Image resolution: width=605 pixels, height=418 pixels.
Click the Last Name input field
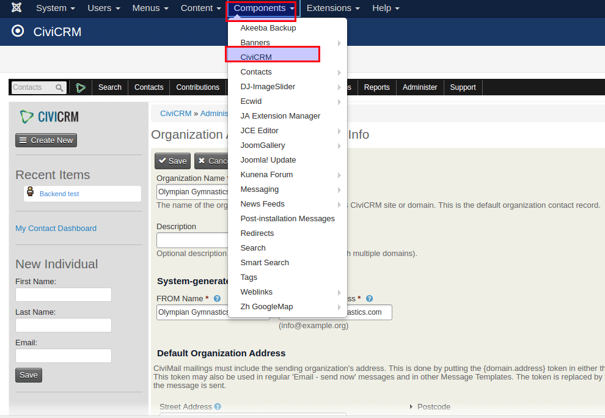click(x=64, y=325)
